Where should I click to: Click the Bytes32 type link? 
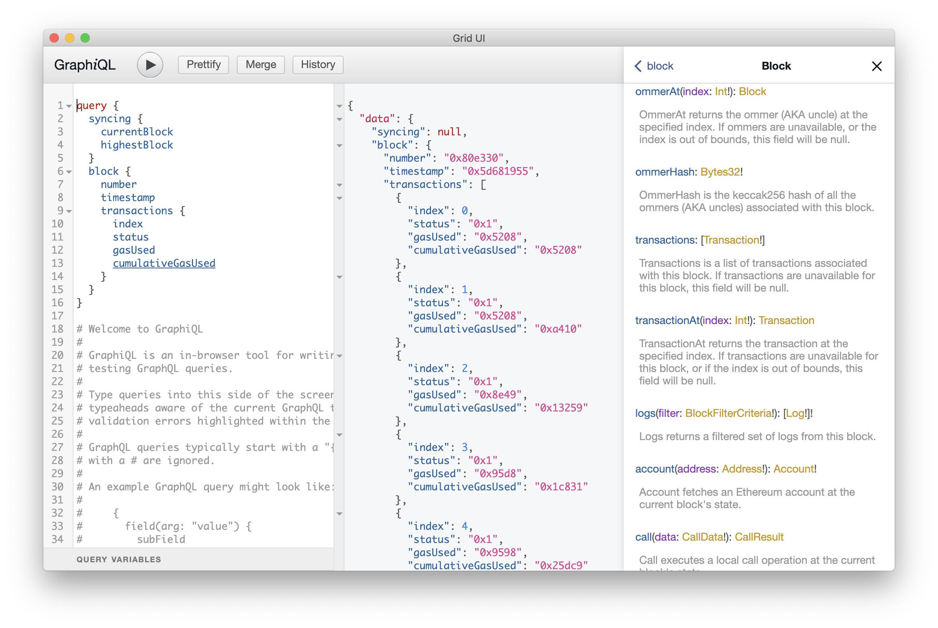720,172
